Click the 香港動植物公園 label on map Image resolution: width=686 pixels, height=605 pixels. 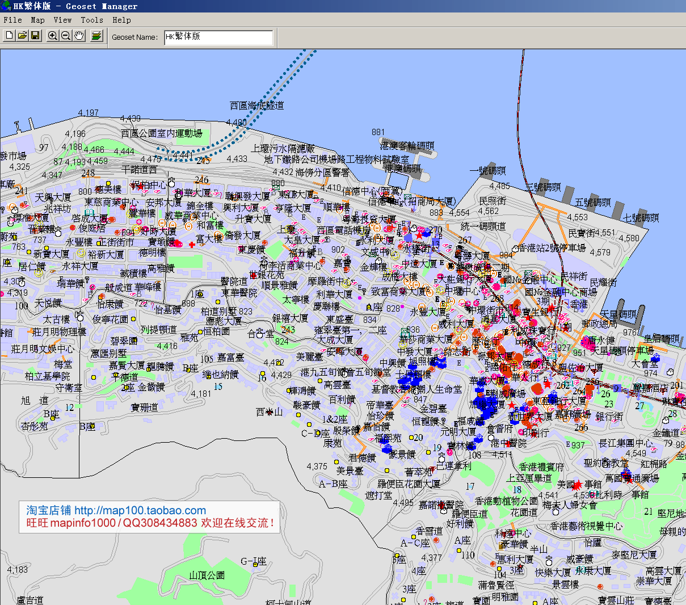tap(506, 501)
